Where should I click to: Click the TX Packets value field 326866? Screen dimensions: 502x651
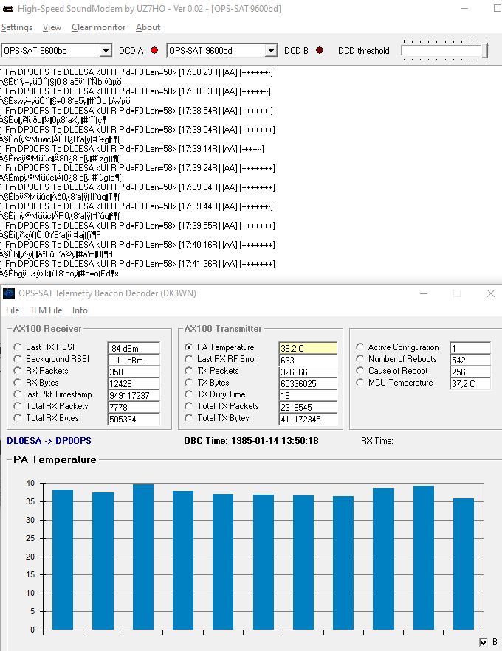coord(308,372)
